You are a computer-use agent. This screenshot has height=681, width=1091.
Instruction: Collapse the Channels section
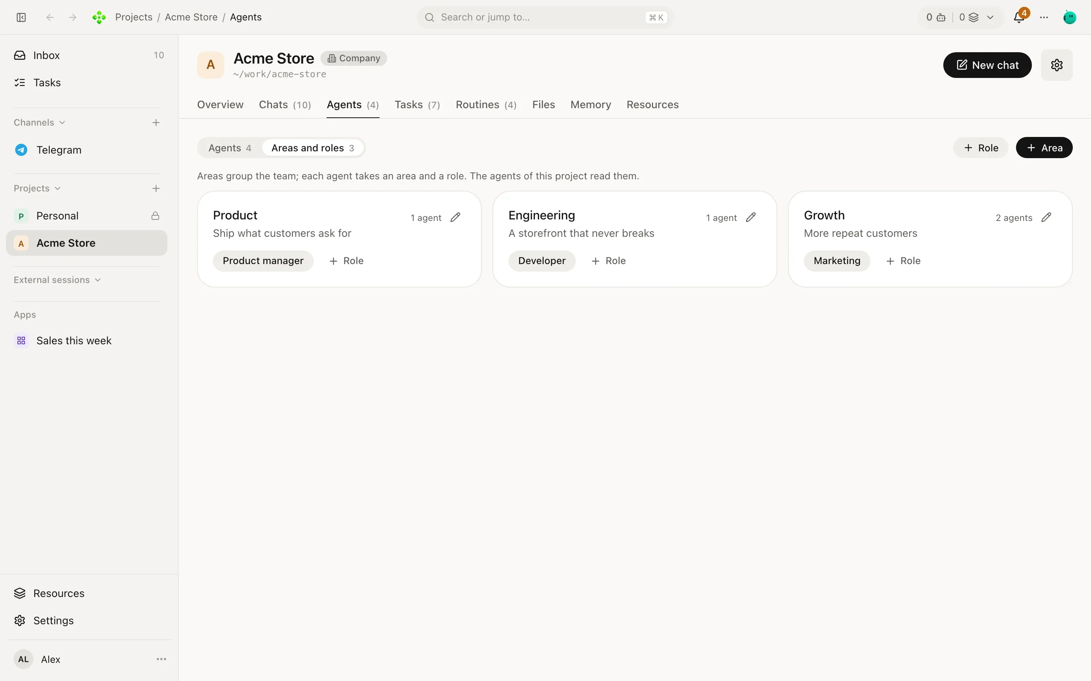40,123
